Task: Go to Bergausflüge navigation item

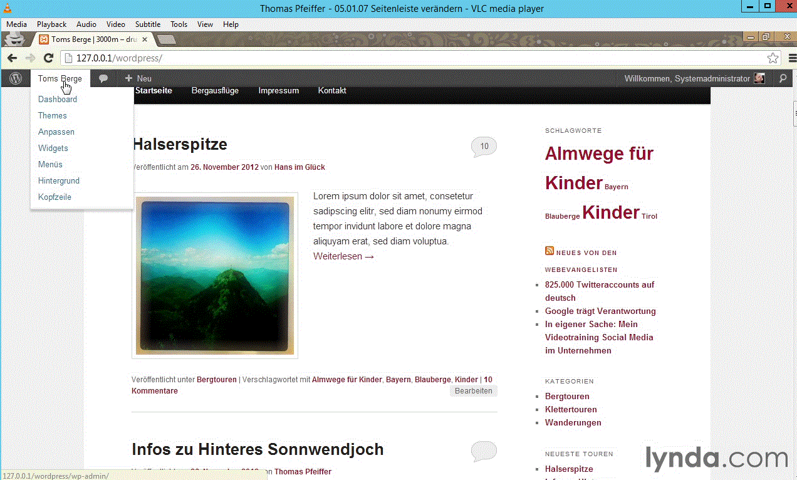Action: pos(215,91)
